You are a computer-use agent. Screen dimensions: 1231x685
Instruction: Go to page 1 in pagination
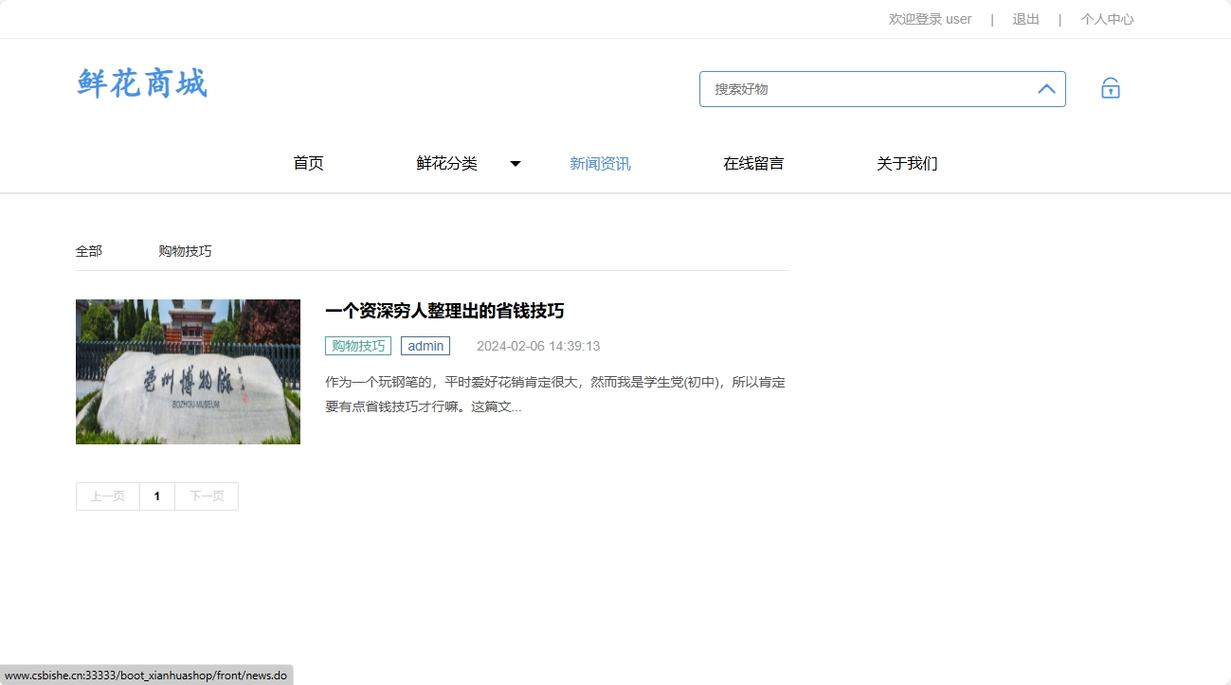point(156,496)
